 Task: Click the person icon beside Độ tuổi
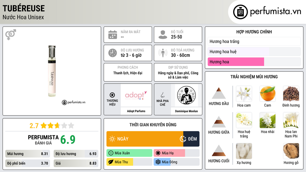pyautogui.click(x=163, y=35)
